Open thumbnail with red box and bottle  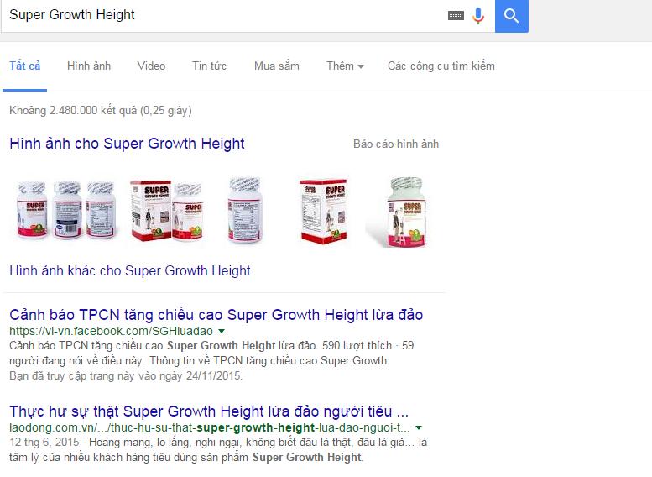[167, 211]
